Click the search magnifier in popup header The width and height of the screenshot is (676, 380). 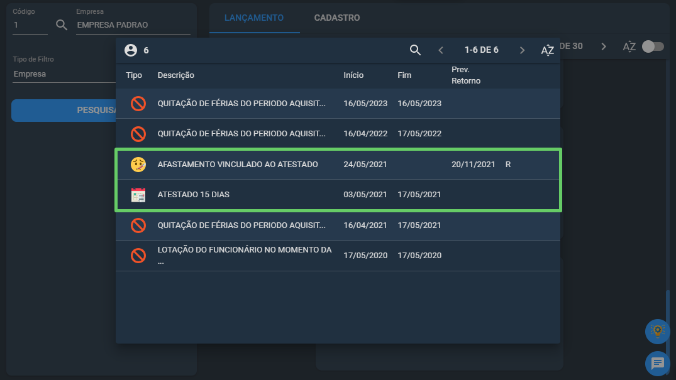point(415,50)
